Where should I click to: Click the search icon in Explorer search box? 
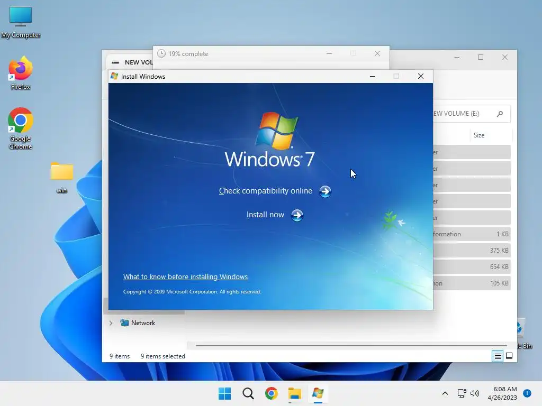point(500,114)
